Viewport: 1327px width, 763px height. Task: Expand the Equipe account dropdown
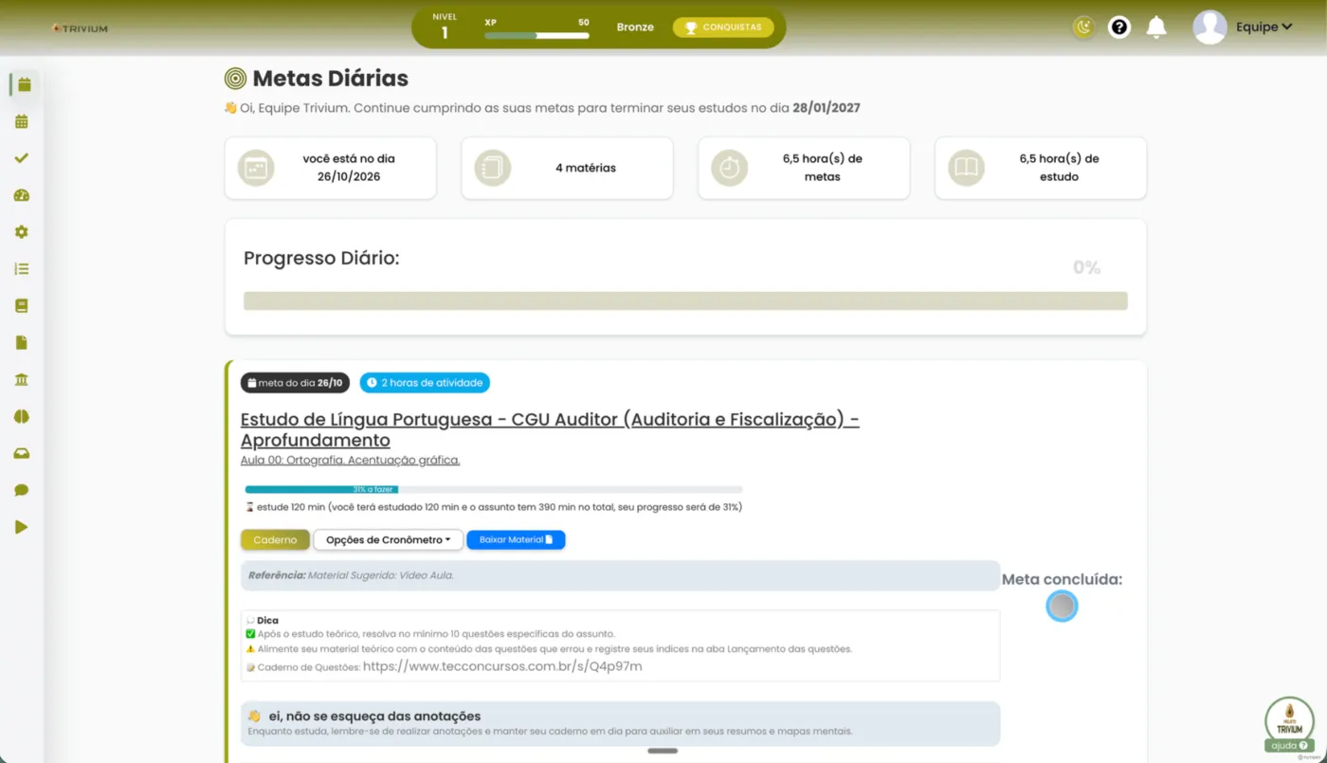click(1264, 27)
